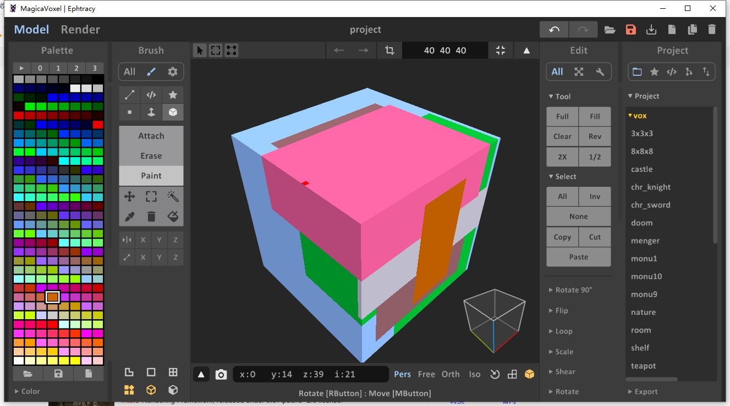Click the camera screenshot icon in status bar
Screen dimensions: 730x406
tap(221, 374)
